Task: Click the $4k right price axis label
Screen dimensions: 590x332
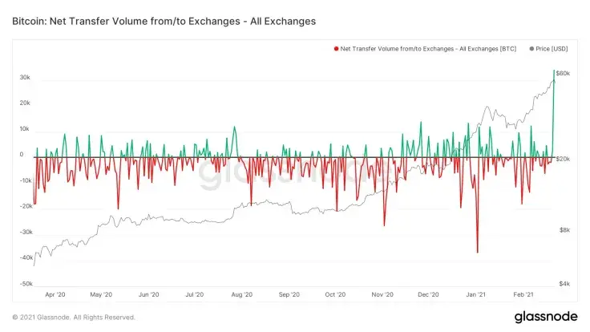Action: (x=564, y=284)
